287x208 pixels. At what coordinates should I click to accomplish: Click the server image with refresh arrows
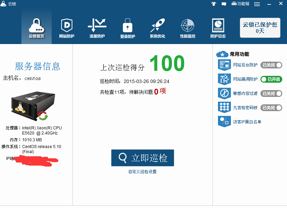[30, 106]
